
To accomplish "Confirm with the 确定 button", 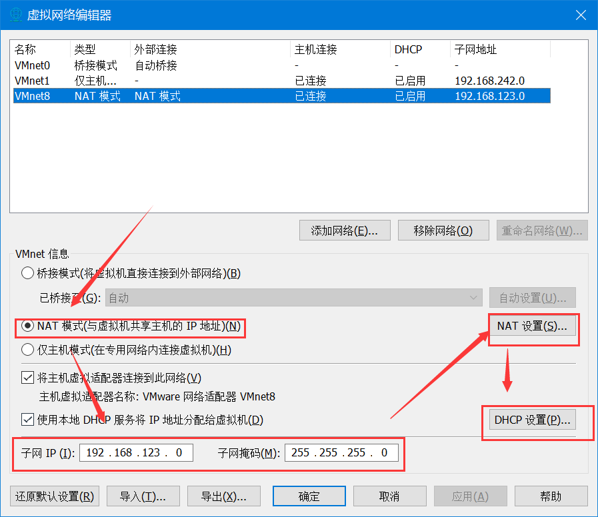I will point(309,496).
